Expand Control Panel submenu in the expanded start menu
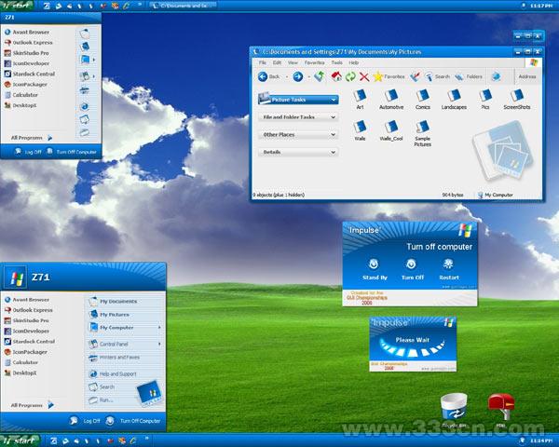This screenshot has height=447, width=559. pos(159,344)
